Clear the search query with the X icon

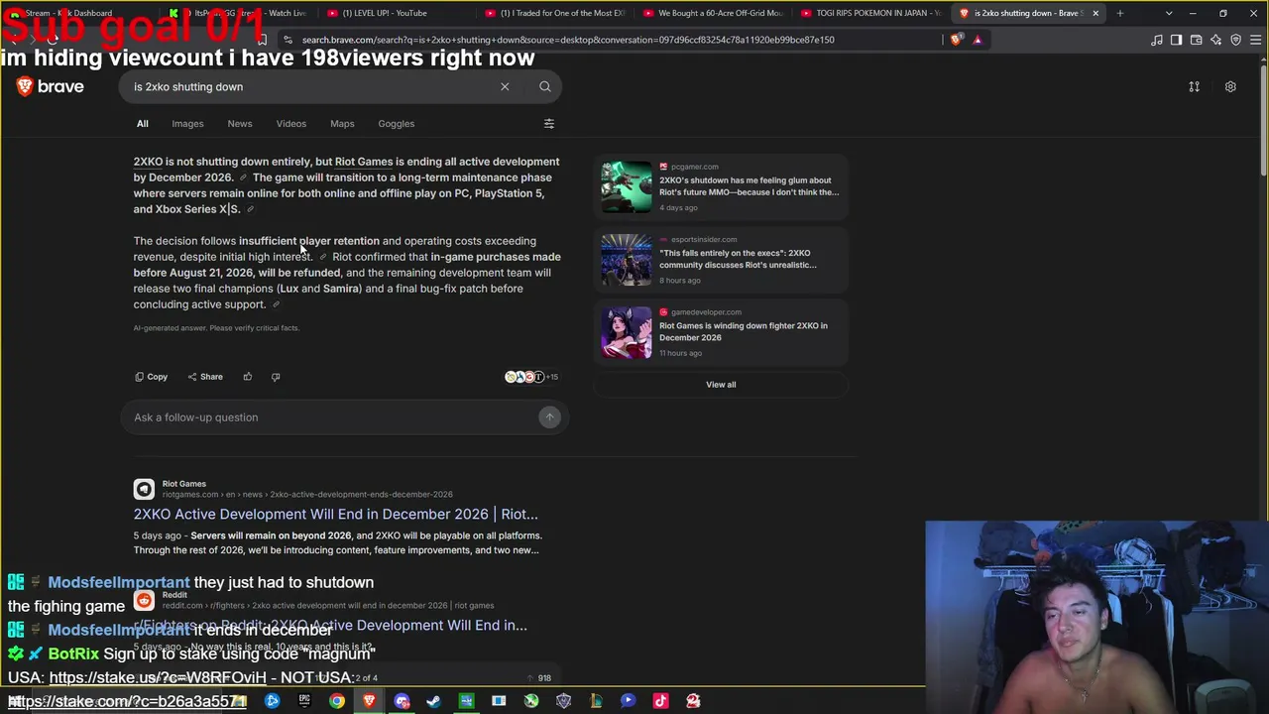pos(505,86)
